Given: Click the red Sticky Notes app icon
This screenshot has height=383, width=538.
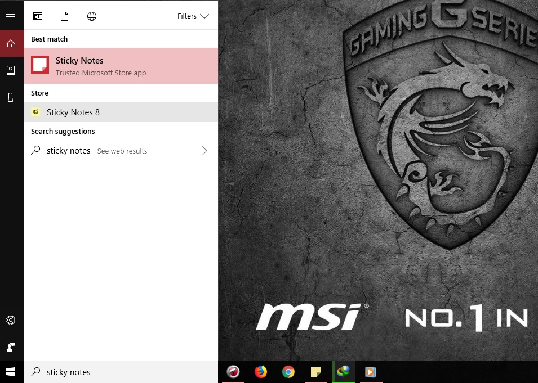Looking at the screenshot, I should point(40,65).
